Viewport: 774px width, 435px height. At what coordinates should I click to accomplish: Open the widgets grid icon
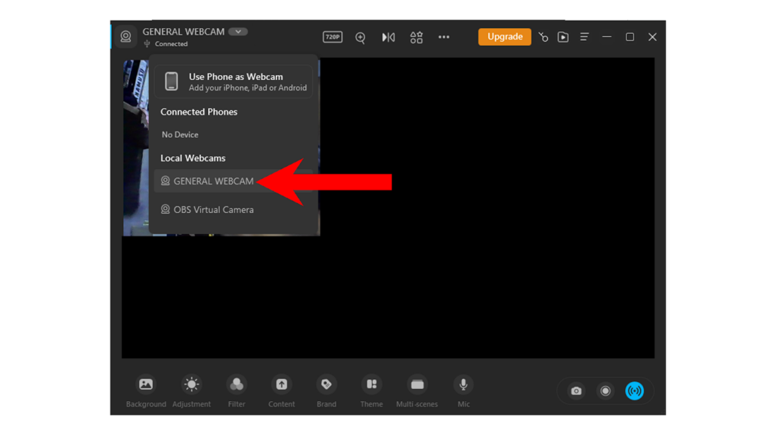(x=416, y=37)
